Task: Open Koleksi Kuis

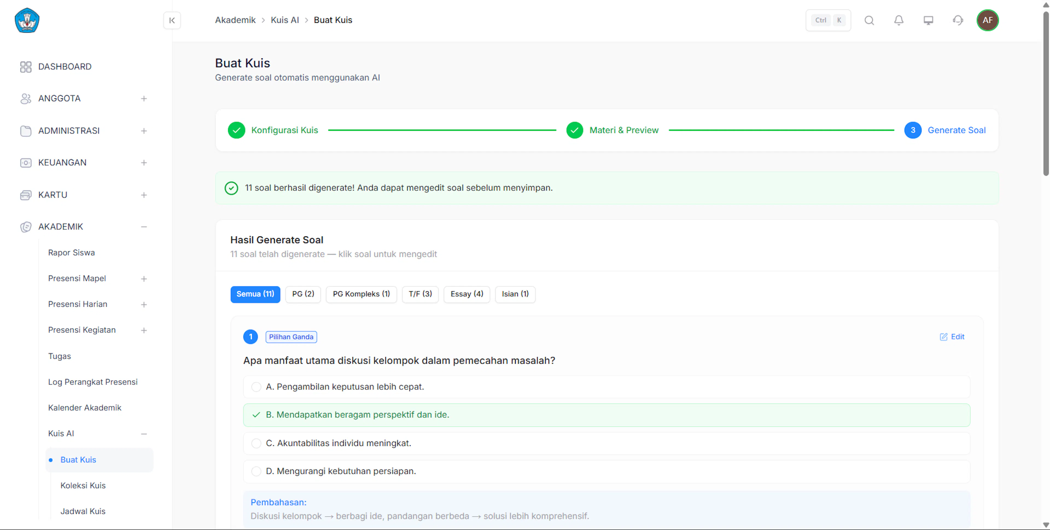Action: [83, 485]
